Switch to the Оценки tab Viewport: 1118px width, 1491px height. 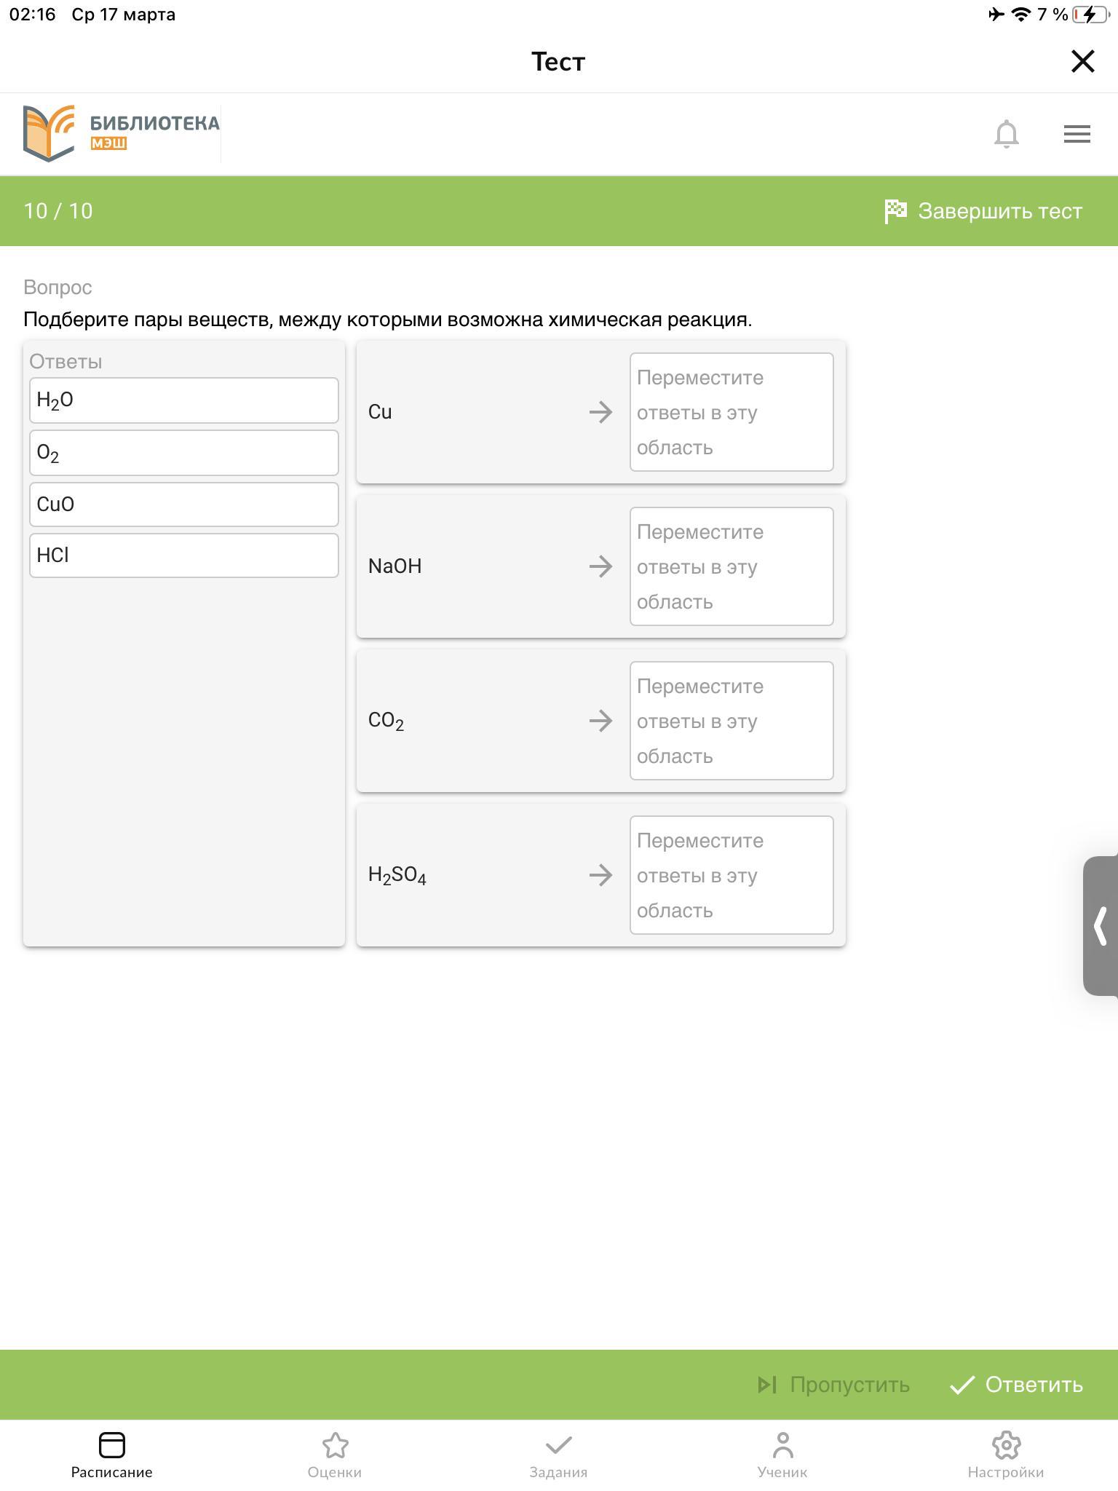335,1455
